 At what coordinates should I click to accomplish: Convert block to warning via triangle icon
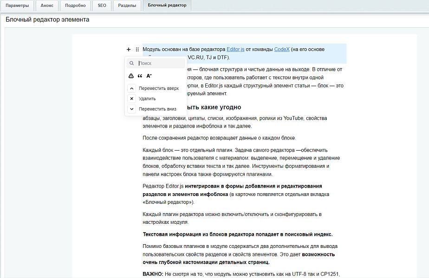pos(131,76)
